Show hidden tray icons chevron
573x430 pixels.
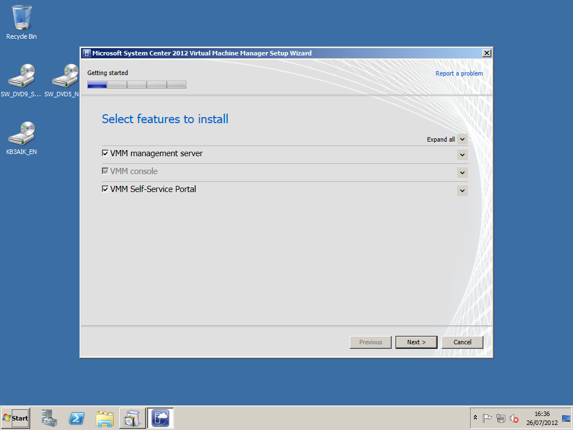(x=475, y=418)
